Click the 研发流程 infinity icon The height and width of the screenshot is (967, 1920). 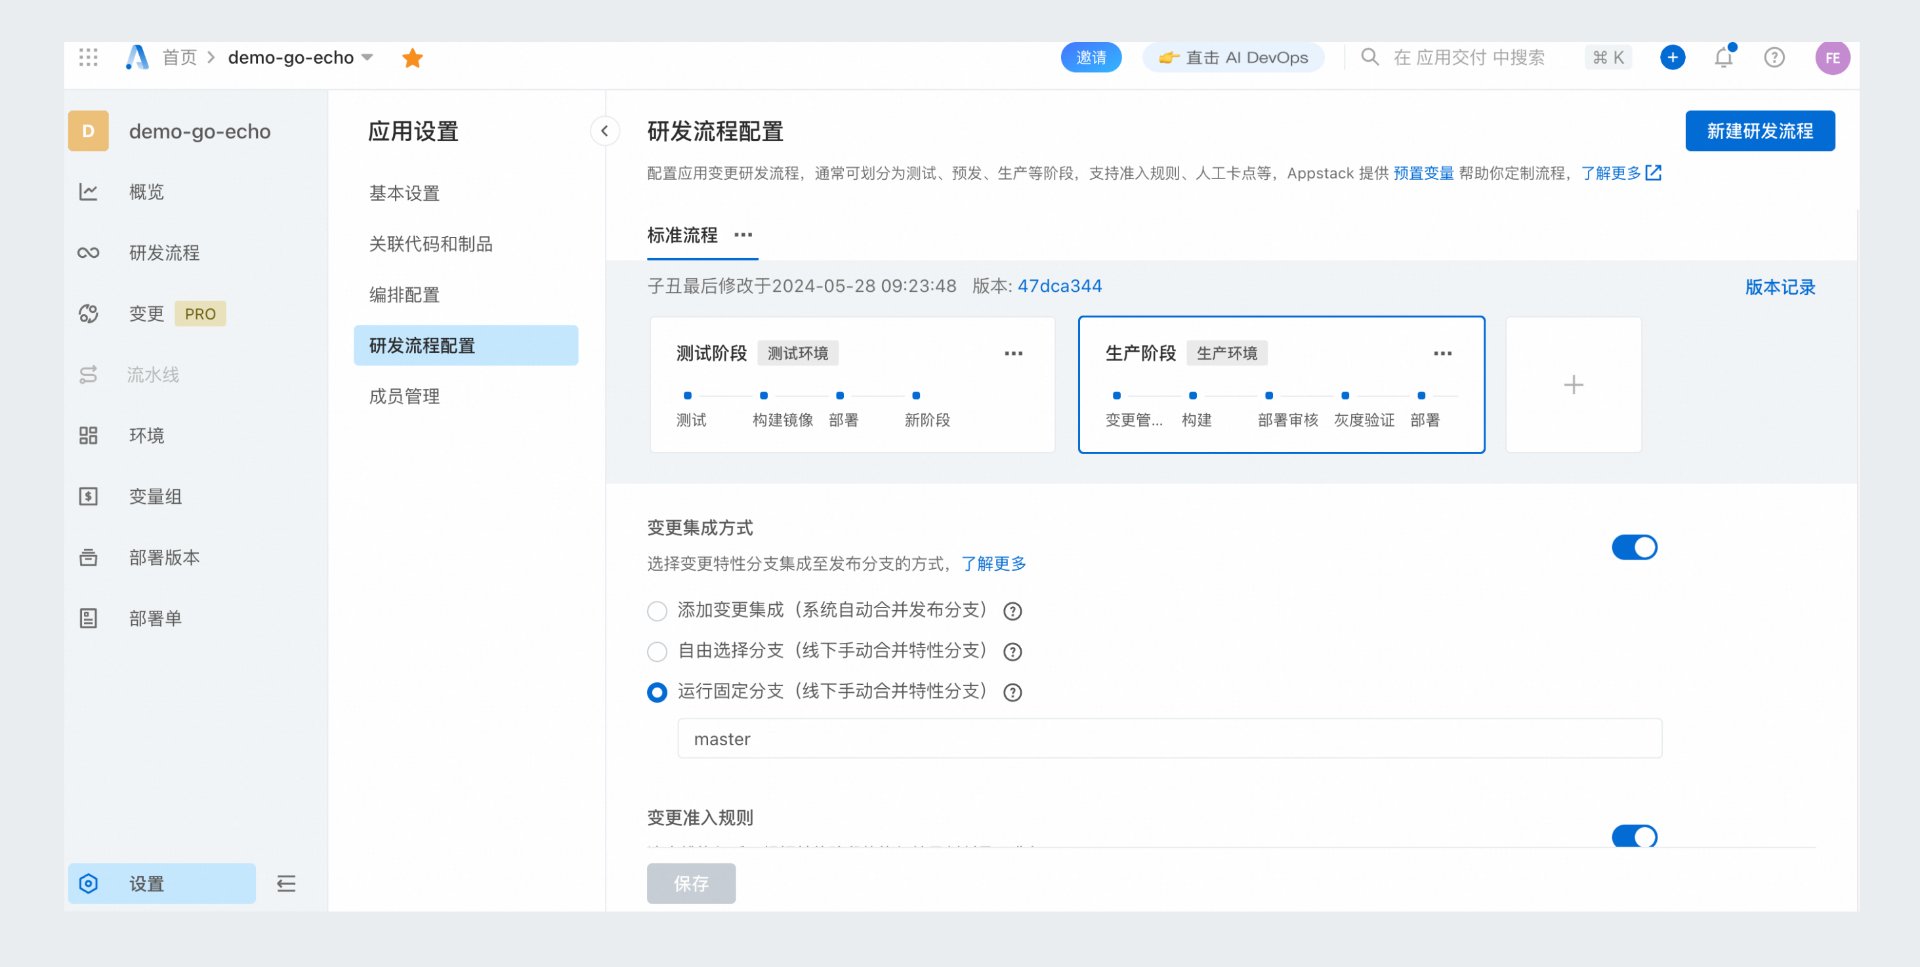(89, 253)
